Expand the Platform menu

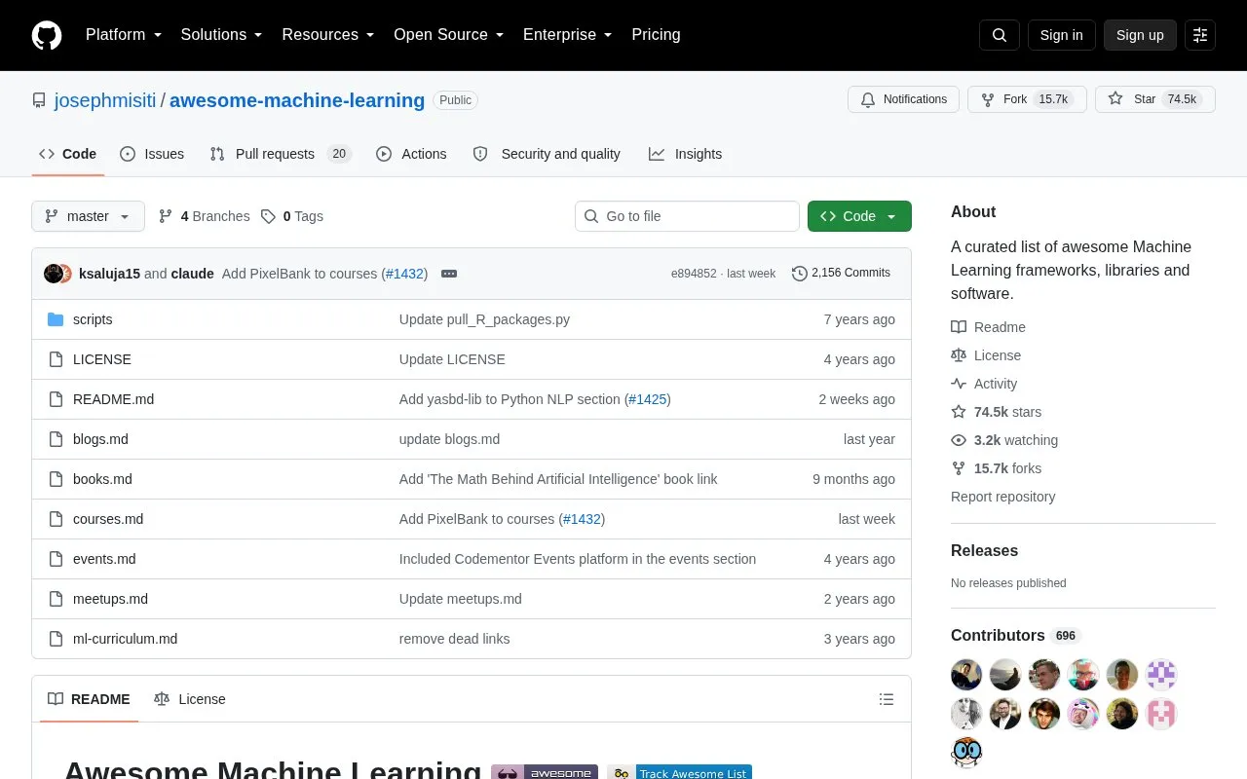pos(124,35)
